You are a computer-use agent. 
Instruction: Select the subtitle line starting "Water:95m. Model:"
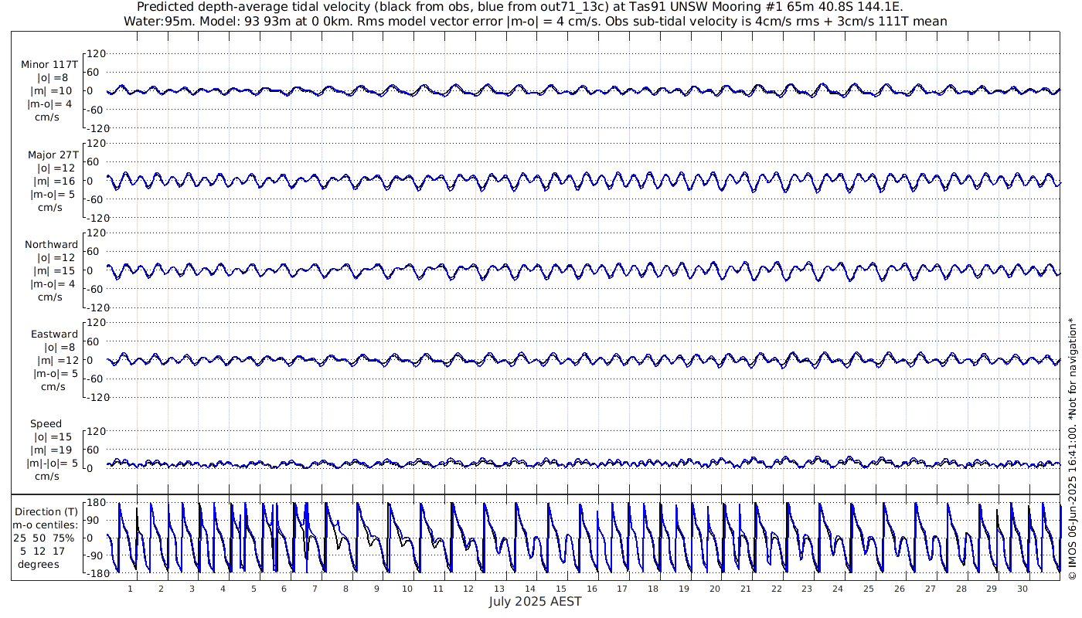tap(535, 21)
